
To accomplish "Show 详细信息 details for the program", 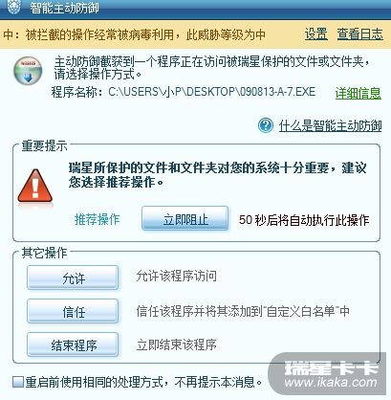I will click(358, 93).
